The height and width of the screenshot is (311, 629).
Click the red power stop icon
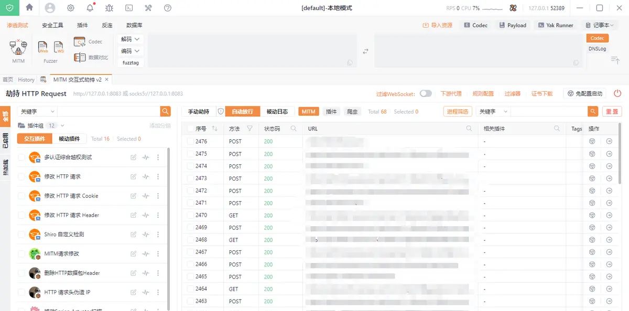tap(617, 94)
